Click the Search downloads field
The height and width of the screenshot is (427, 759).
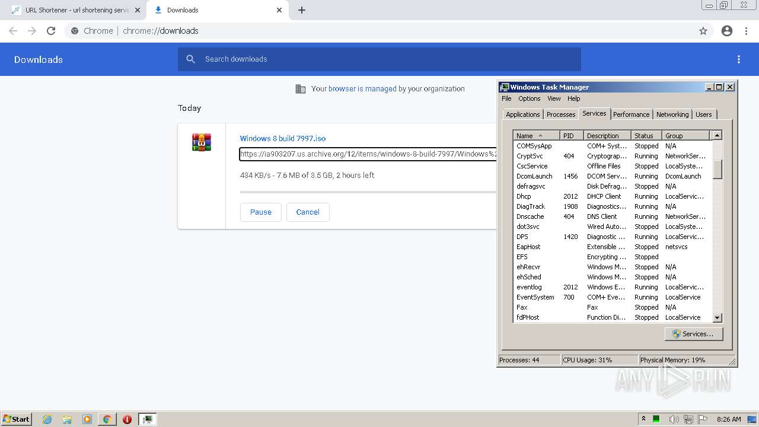(x=379, y=59)
